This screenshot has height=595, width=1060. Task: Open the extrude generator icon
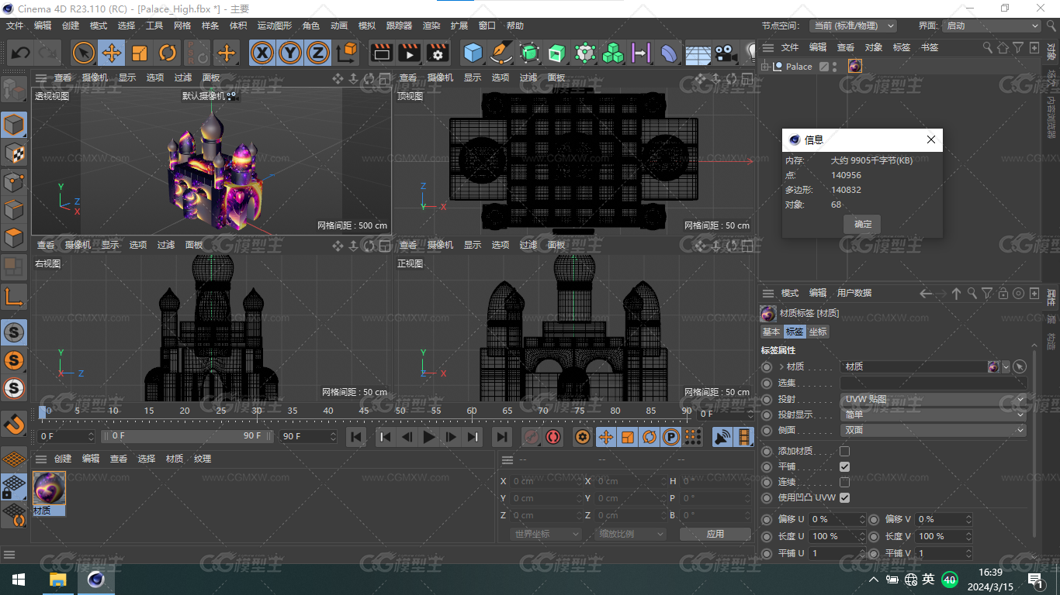point(556,53)
